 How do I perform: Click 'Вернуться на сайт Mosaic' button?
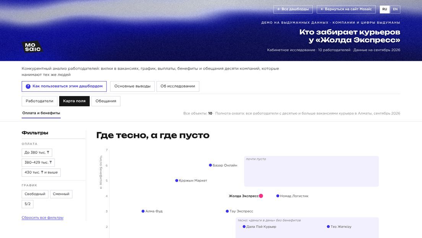[346, 9]
